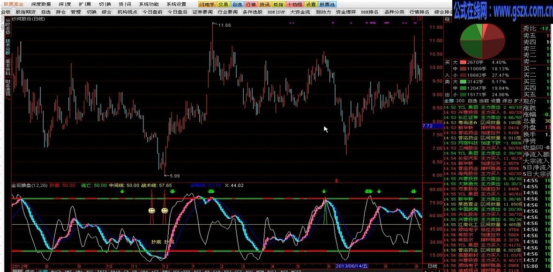Switch to 技术分析 vertical tab
This screenshot has height=272, width=553.
click(7, 47)
